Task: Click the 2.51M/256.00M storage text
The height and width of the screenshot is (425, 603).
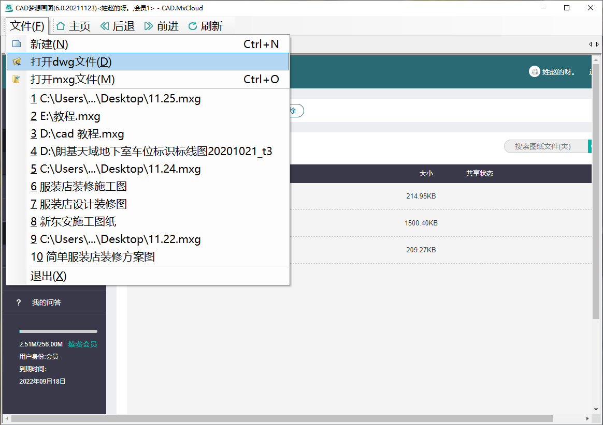Action: click(41, 344)
